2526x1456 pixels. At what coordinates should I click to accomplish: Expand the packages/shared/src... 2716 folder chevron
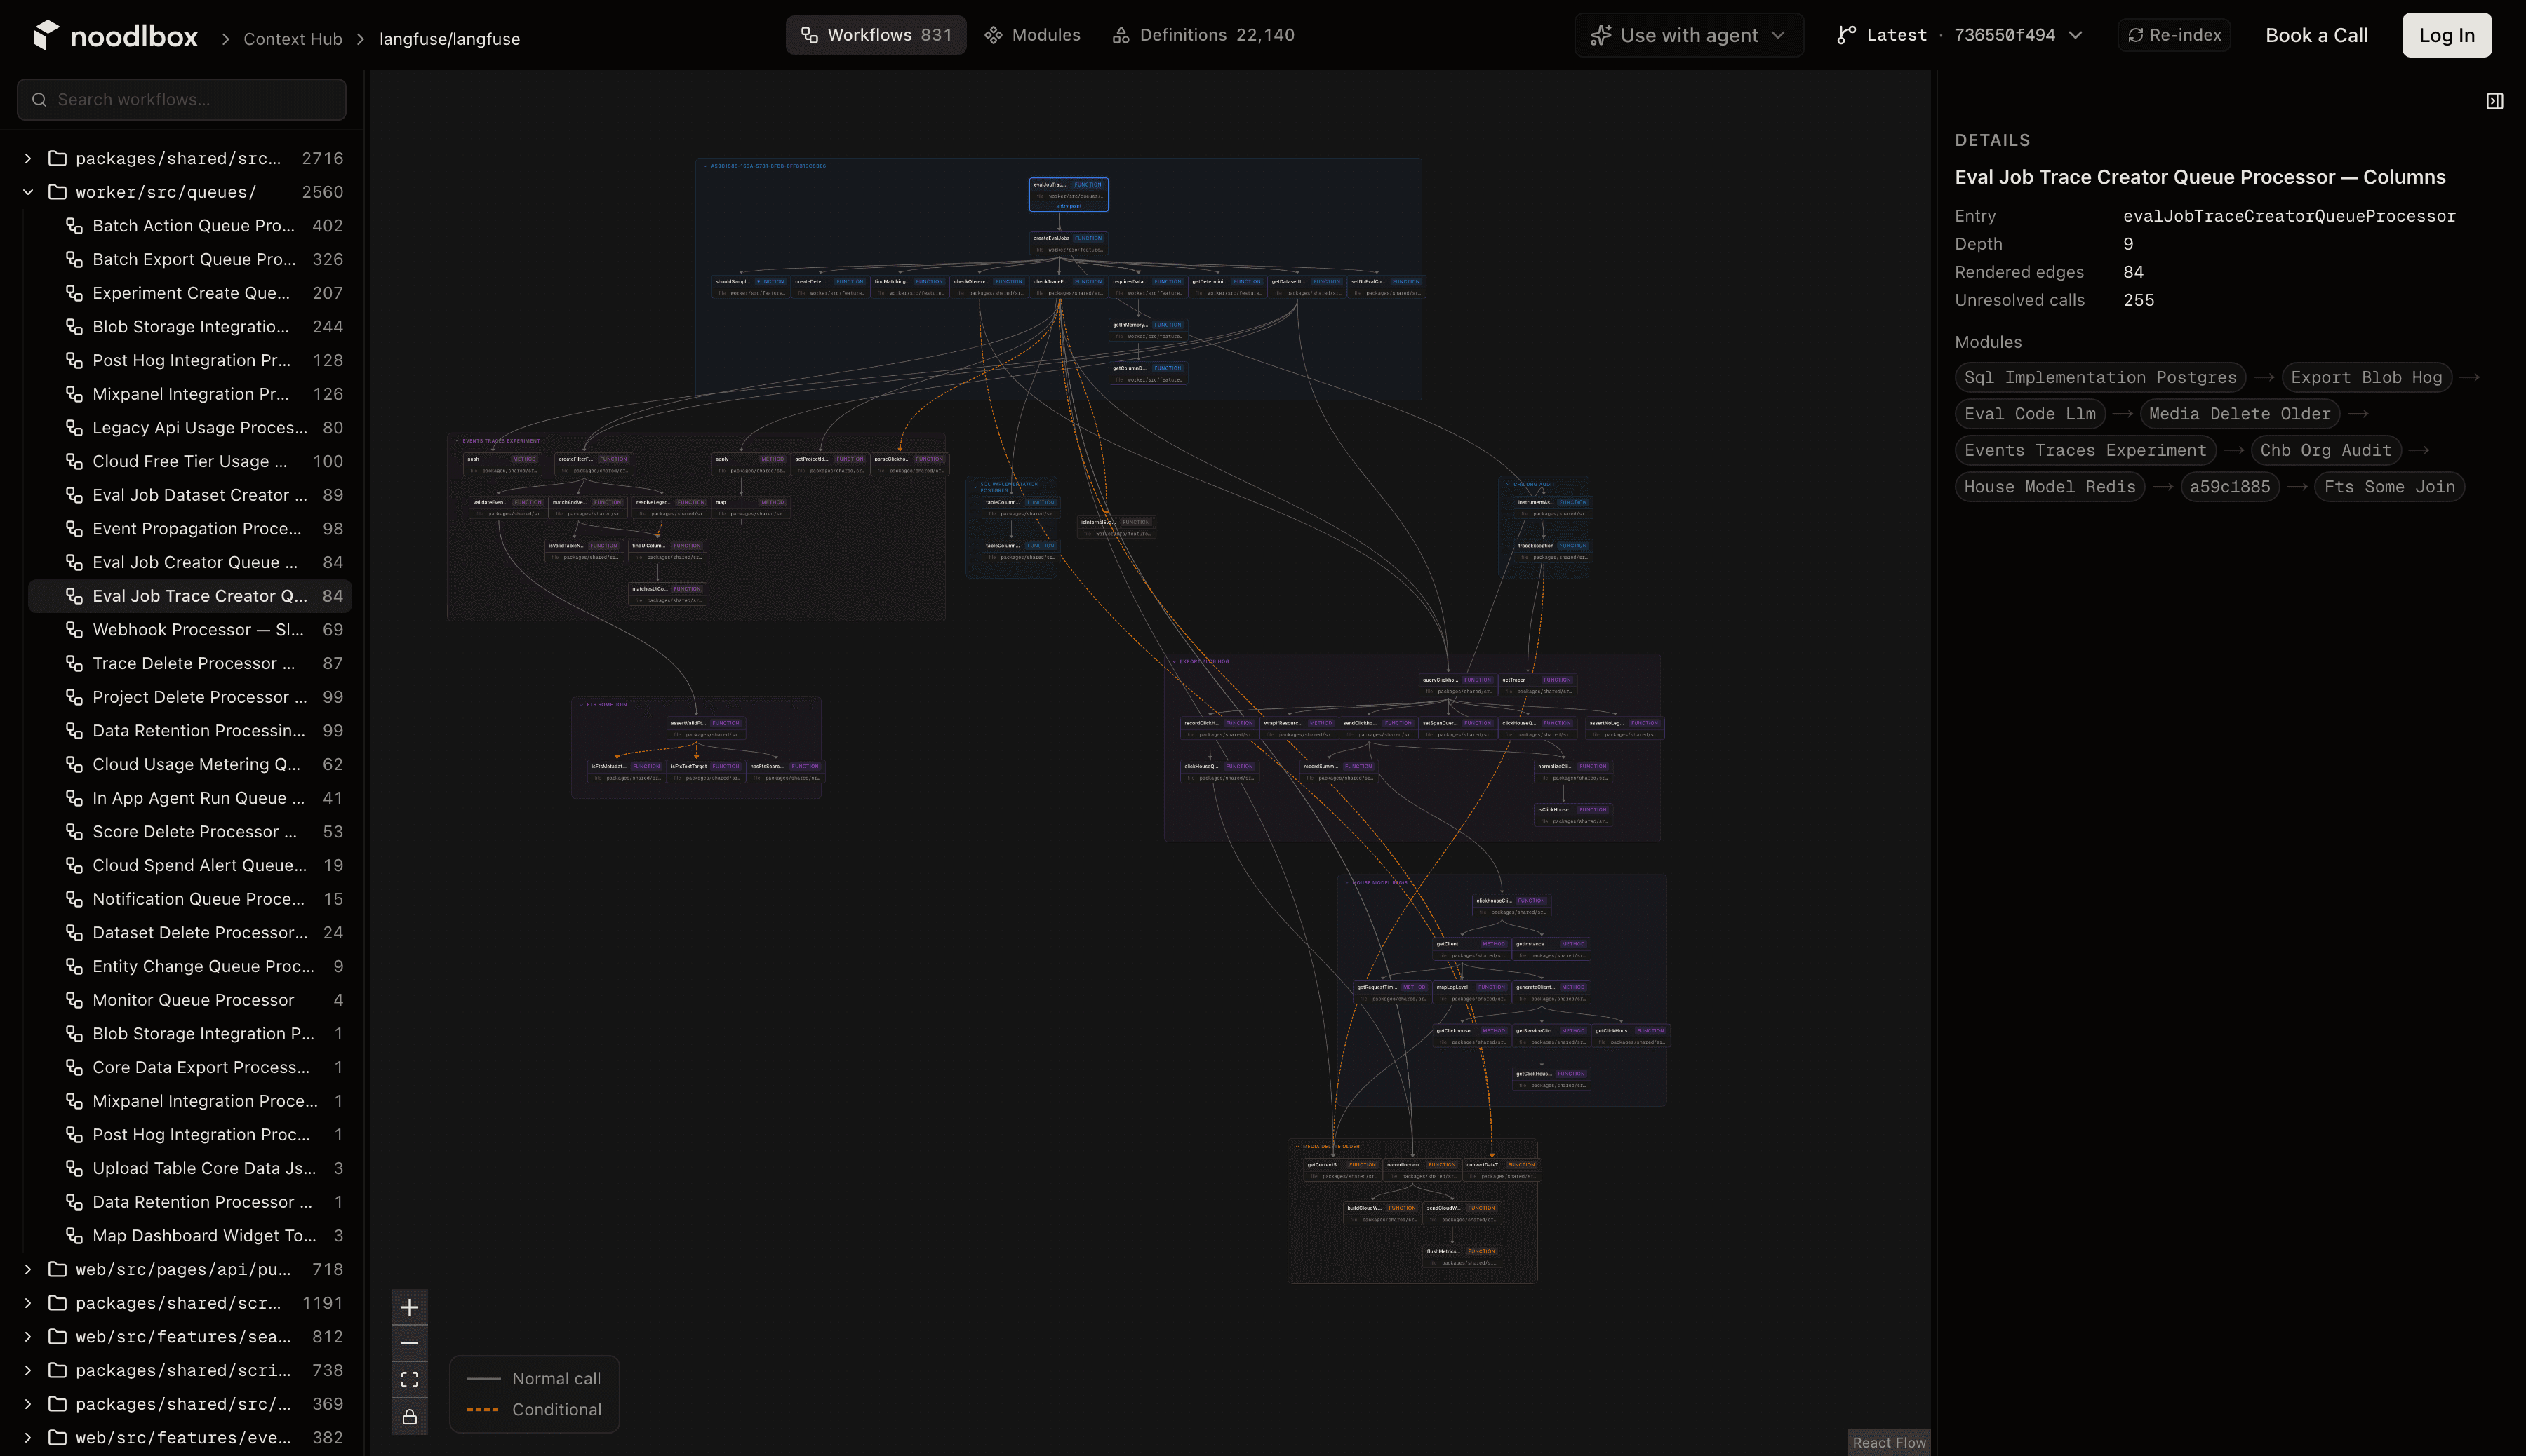coord(28,158)
